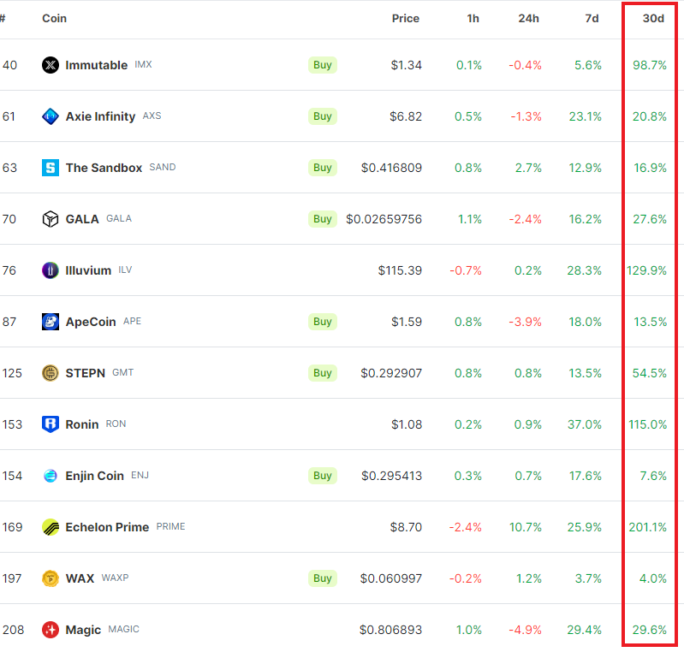The image size is (684, 652).
Task: Open the STEPN coin page
Action: 85,373
